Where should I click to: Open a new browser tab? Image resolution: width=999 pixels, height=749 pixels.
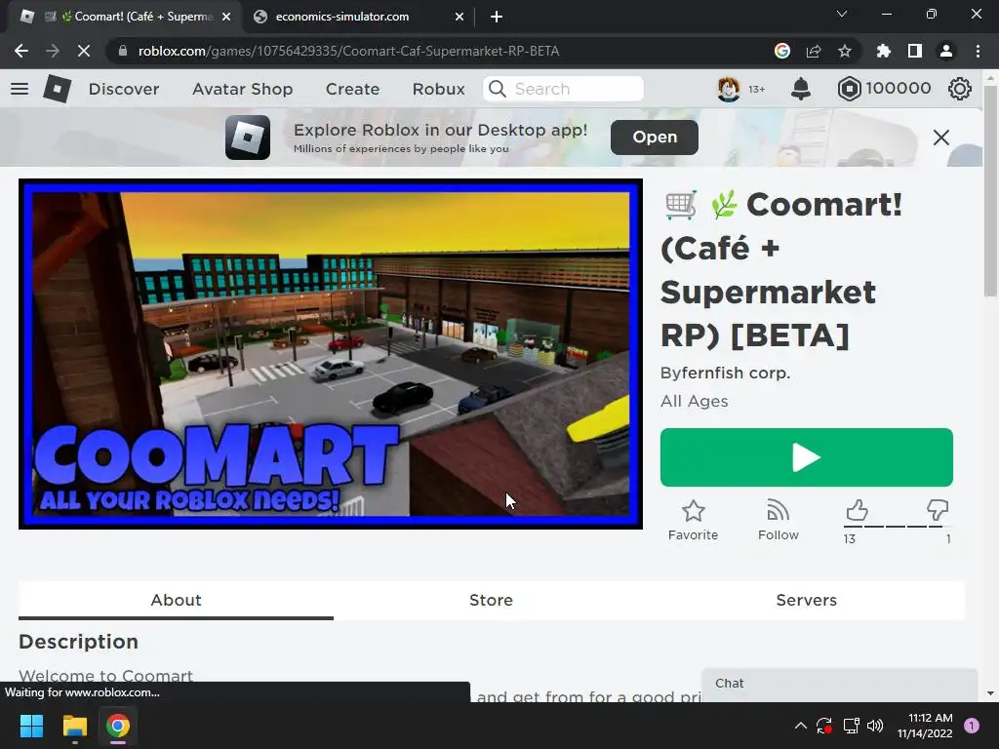click(x=497, y=18)
